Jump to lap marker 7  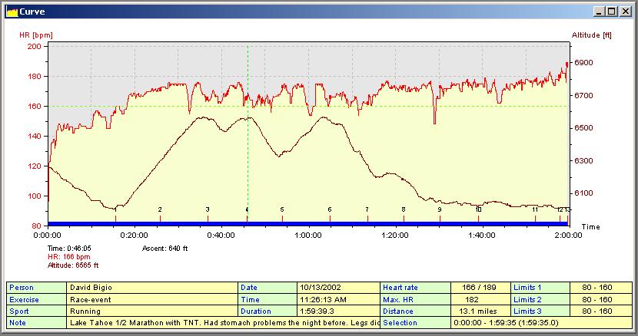tap(367, 209)
